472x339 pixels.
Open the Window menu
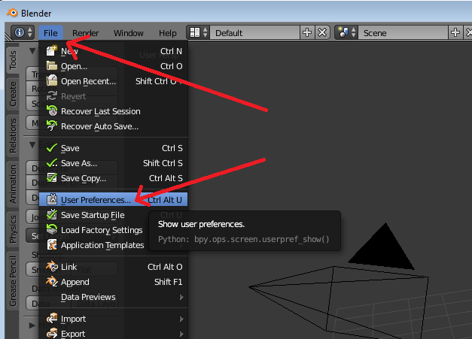129,33
